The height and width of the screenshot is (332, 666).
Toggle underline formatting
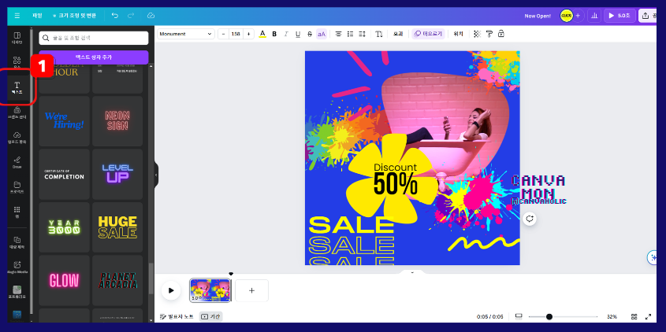(x=298, y=34)
